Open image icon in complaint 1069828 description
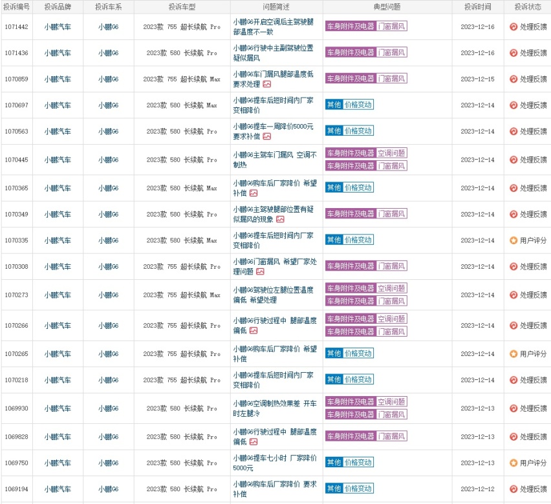Viewport: 551px width, 504px height. click(254, 442)
